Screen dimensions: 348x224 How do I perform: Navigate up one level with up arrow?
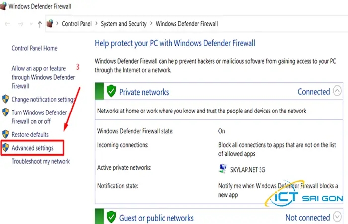pos(40,24)
